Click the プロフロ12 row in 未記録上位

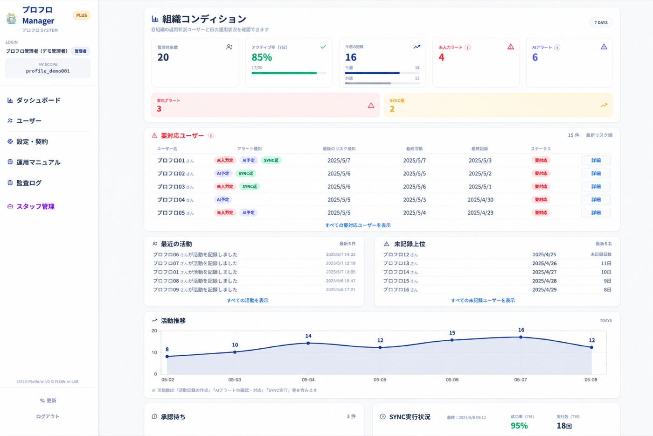(497, 254)
